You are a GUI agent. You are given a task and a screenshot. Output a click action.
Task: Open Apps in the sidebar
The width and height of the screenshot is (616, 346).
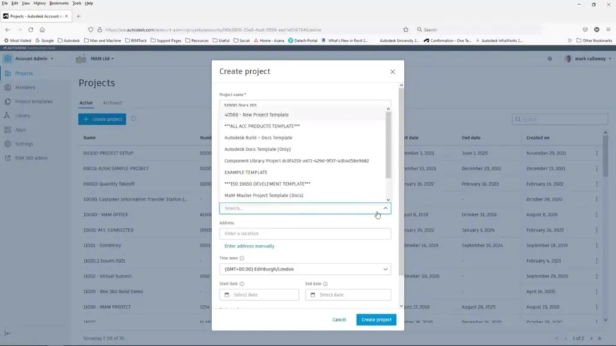click(x=20, y=130)
